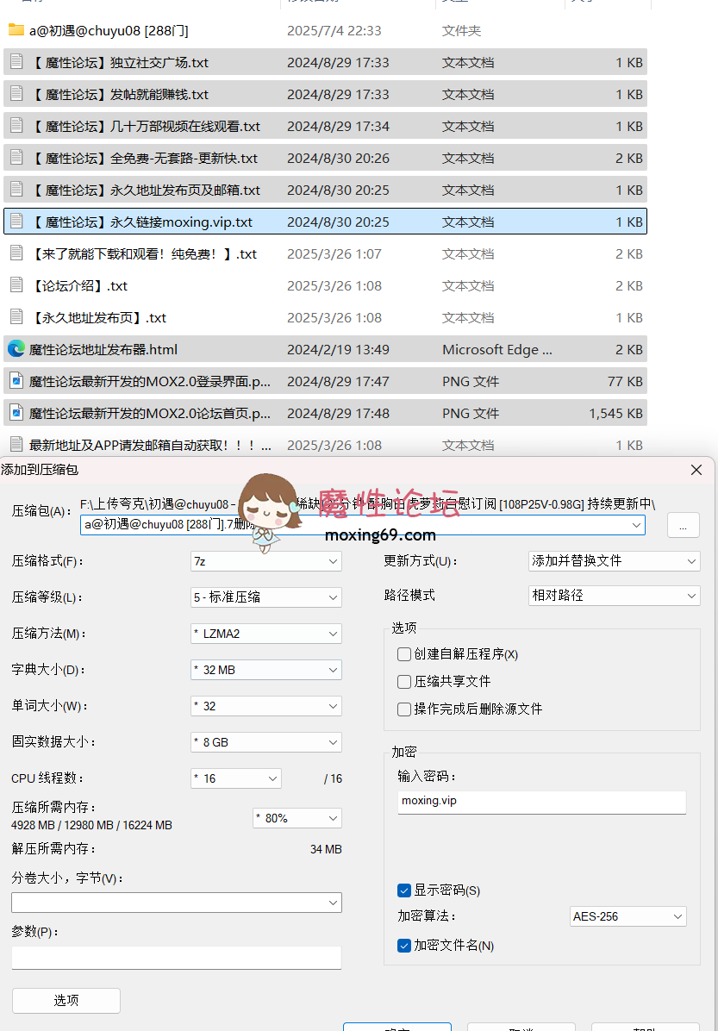Click the date 2024/8/29 17:47

[x=338, y=381]
